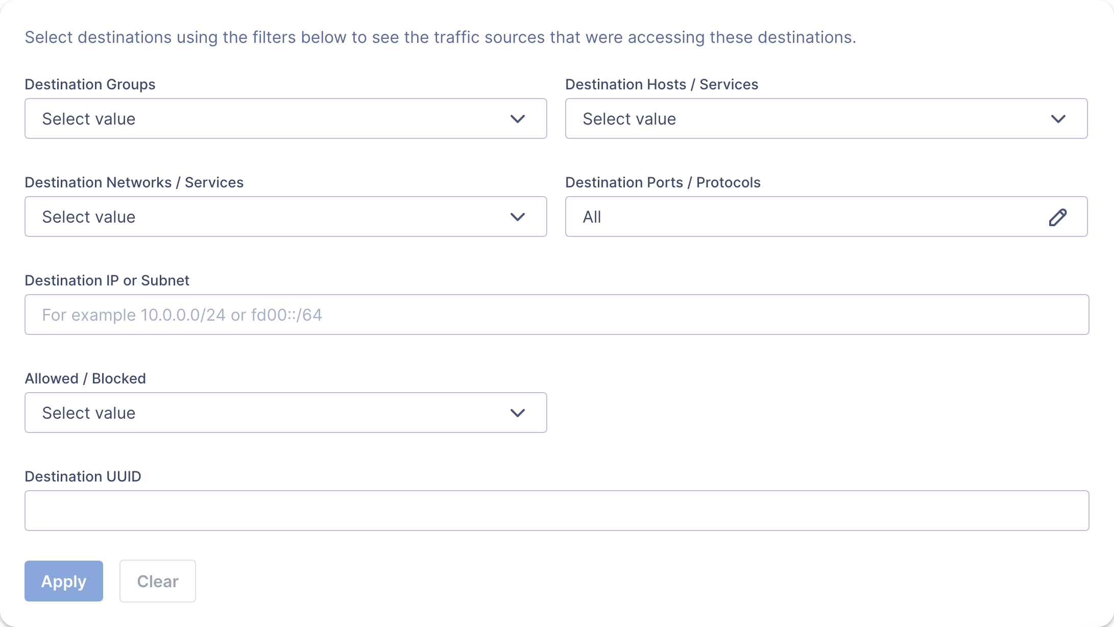Expand the Destination Hosts / Services chevron
Viewport: 1114px width, 627px height.
pyautogui.click(x=1058, y=119)
